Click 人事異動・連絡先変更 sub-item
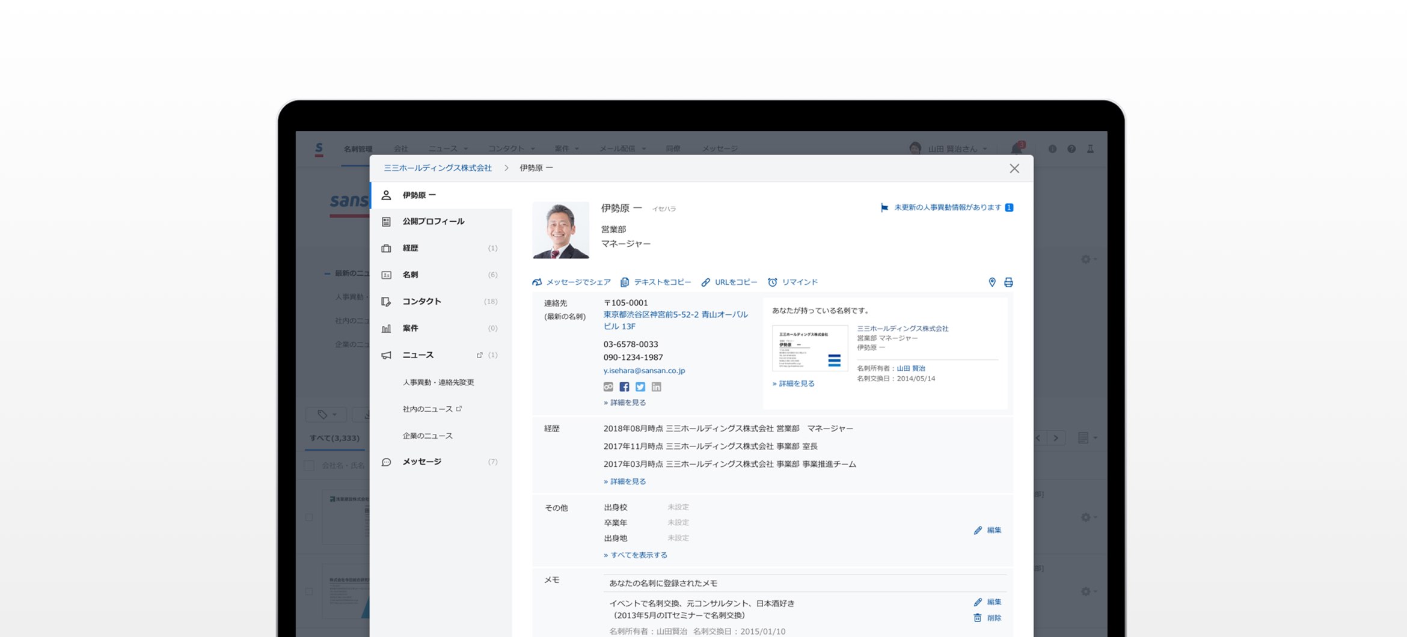1407x637 pixels. click(438, 382)
